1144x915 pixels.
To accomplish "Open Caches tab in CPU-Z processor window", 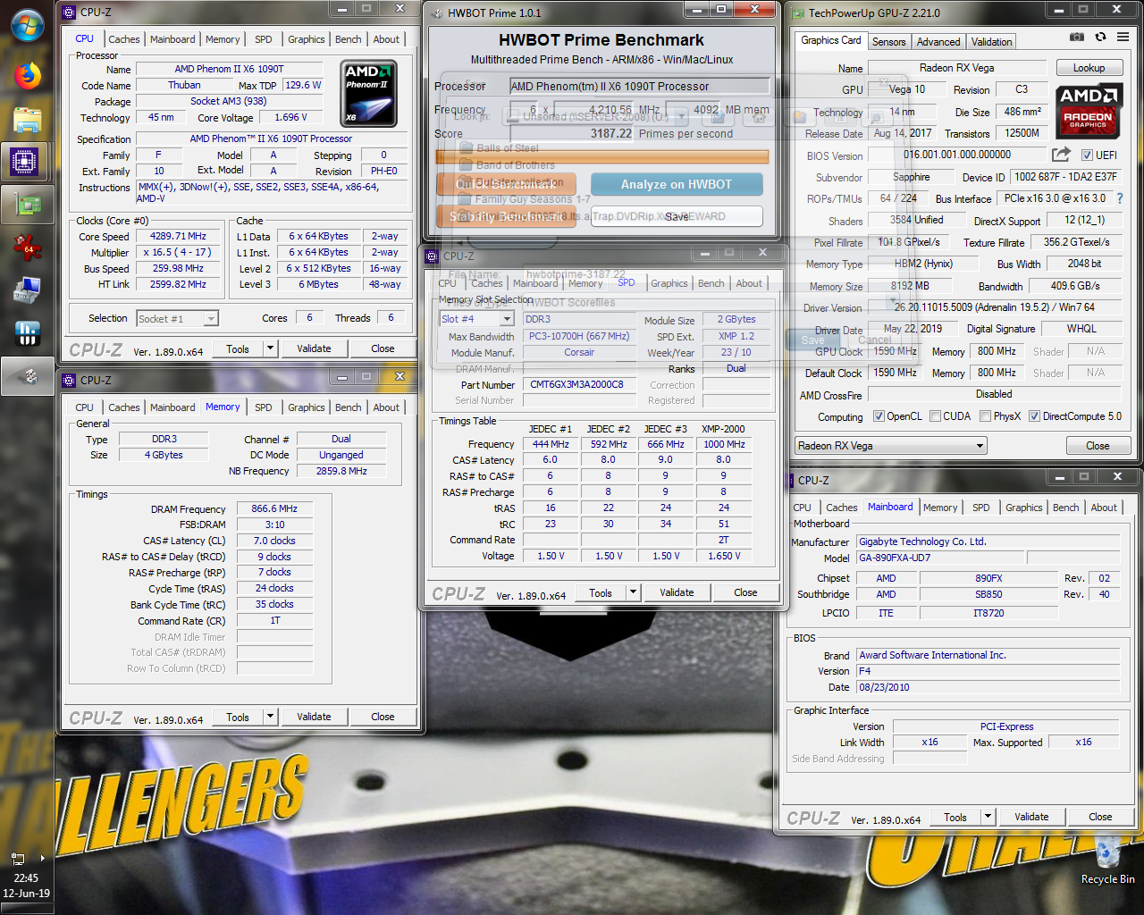I will 124,39.
